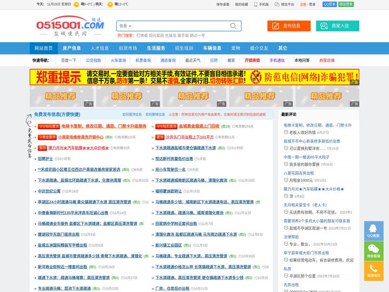
Task: Click the search magnifier icon
Action: (233, 26)
